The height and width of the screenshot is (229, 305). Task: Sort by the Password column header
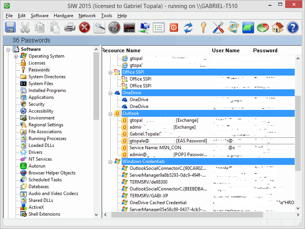[276, 50]
